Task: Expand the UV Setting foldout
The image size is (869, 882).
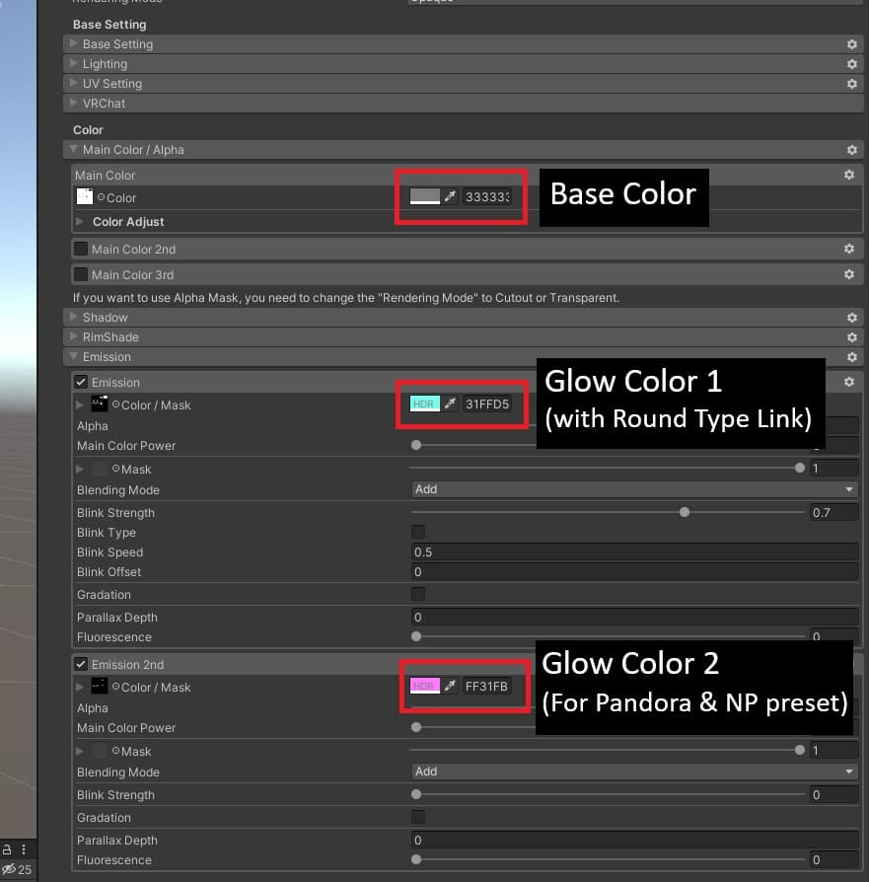Action: tap(73, 83)
